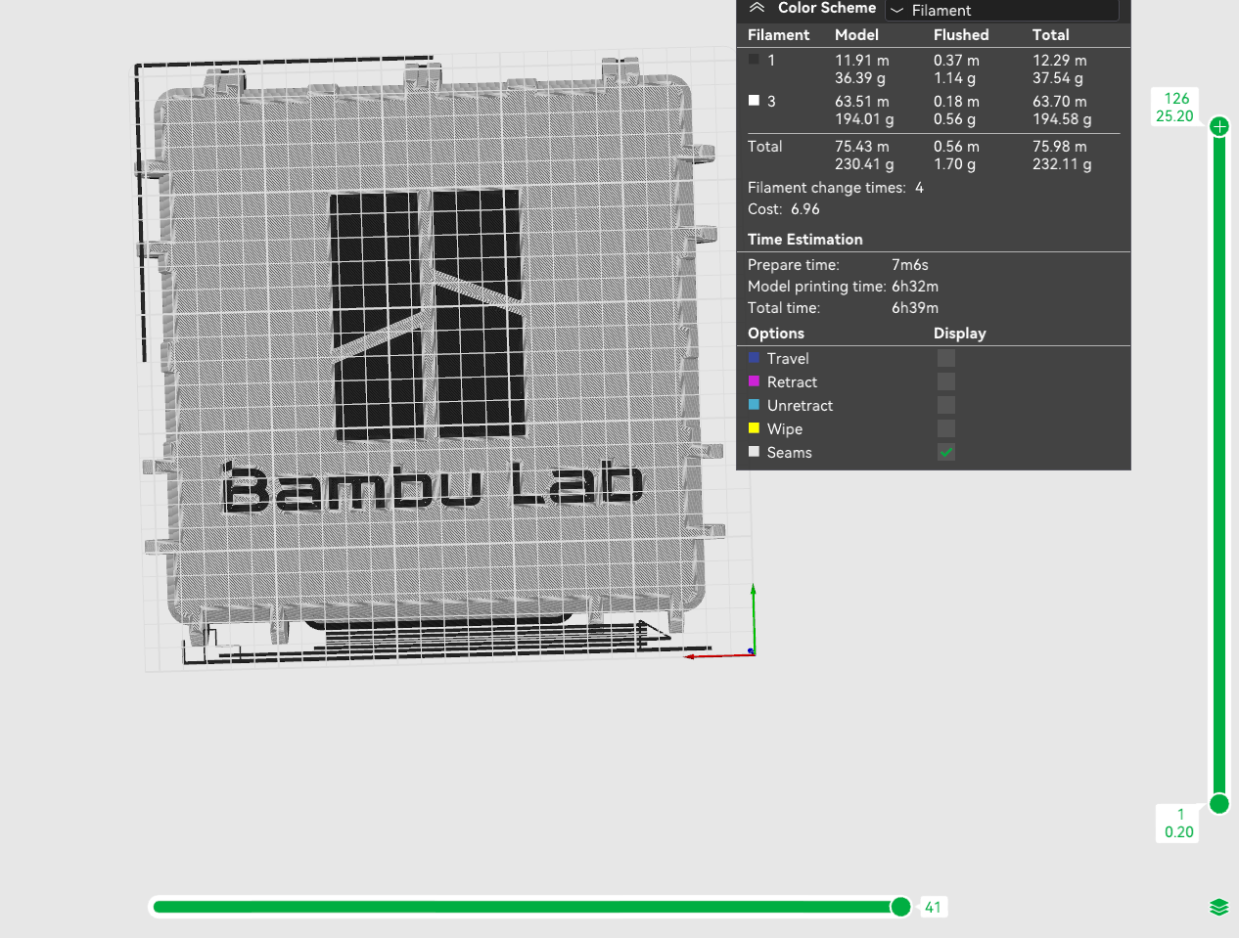The width and height of the screenshot is (1239, 938).
Task: Click the Unretract cyan color swatch
Action: tap(754, 405)
